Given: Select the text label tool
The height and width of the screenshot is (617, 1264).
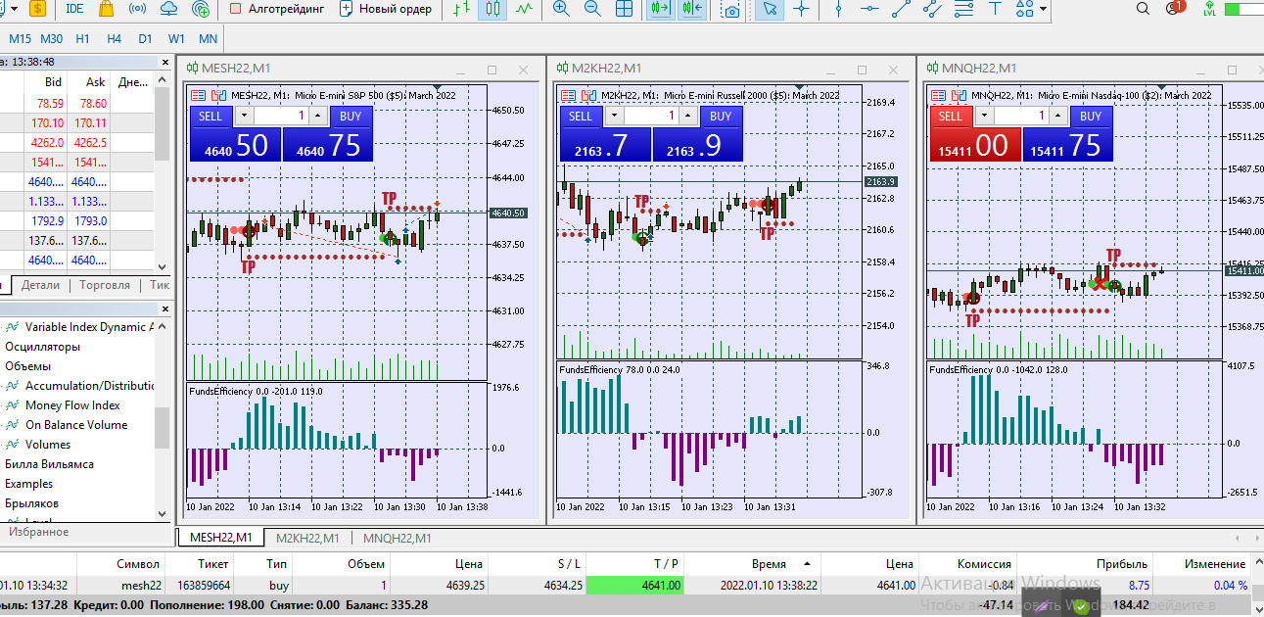Looking at the screenshot, I should (996, 9).
